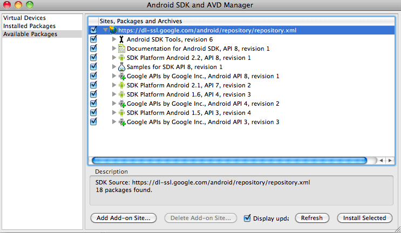Expand SDK Platform Android 1.5 node
The image size is (401, 233).
click(x=114, y=113)
